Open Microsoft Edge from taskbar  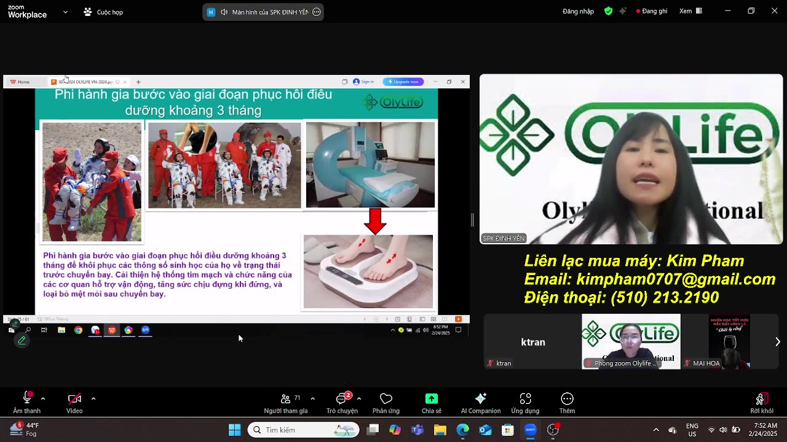coord(462,430)
